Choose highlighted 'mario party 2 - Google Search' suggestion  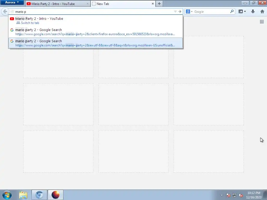click(95, 43)
